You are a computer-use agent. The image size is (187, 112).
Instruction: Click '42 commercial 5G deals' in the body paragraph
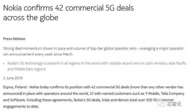click(x=110, y=87)
